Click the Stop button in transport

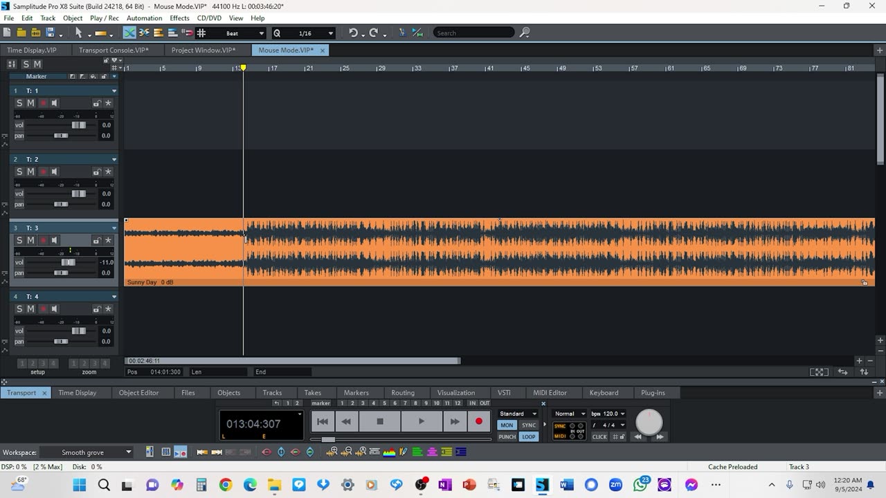click(380, 421)
